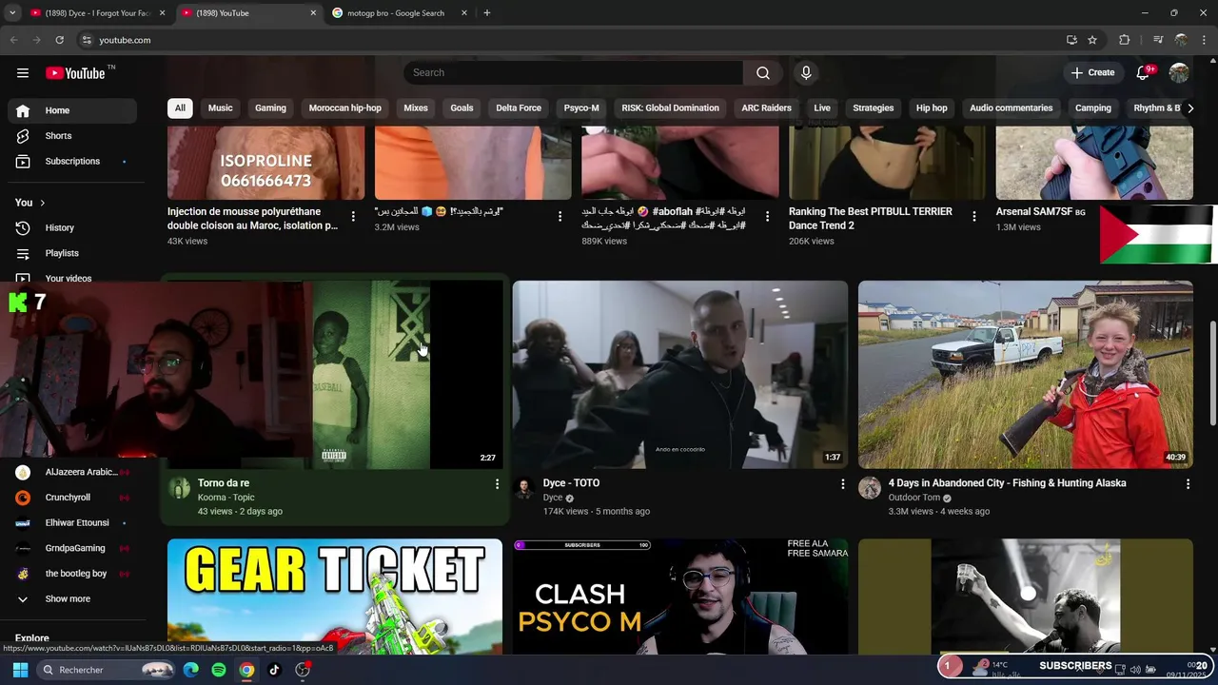Click Torno da re video title
The image size is (1218, 685).
(x=224, y=483)
